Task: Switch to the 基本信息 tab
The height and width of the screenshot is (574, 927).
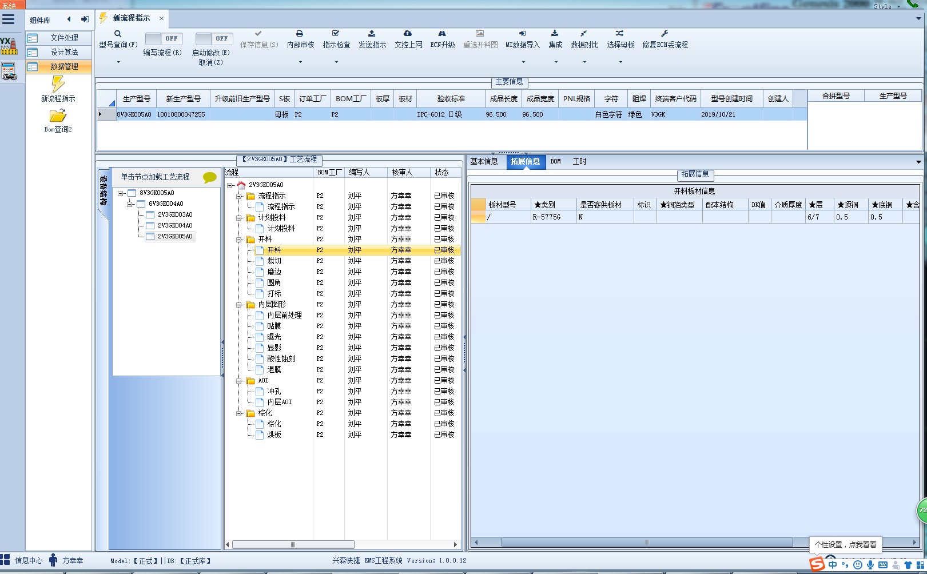Action: point(484,162)
